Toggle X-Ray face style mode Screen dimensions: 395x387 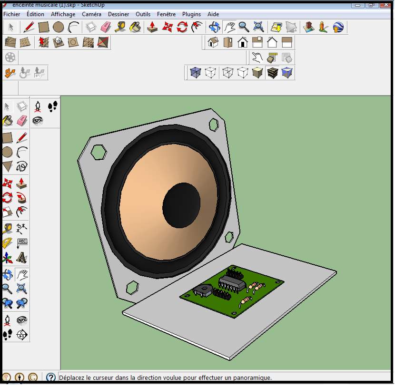[x=195, y=73]
